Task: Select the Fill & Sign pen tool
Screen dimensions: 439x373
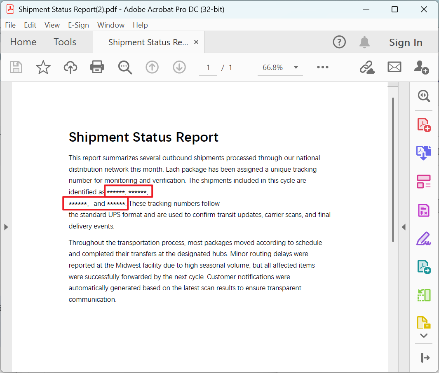Action: 424,238
